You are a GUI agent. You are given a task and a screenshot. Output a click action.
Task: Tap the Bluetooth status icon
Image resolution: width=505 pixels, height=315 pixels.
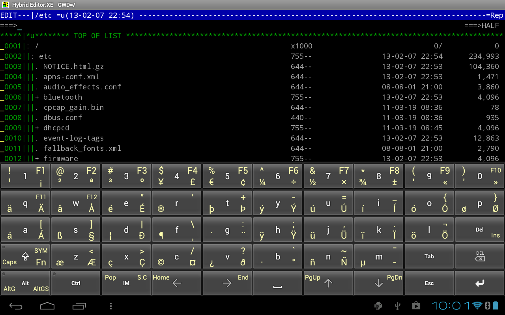click(487, 306)
